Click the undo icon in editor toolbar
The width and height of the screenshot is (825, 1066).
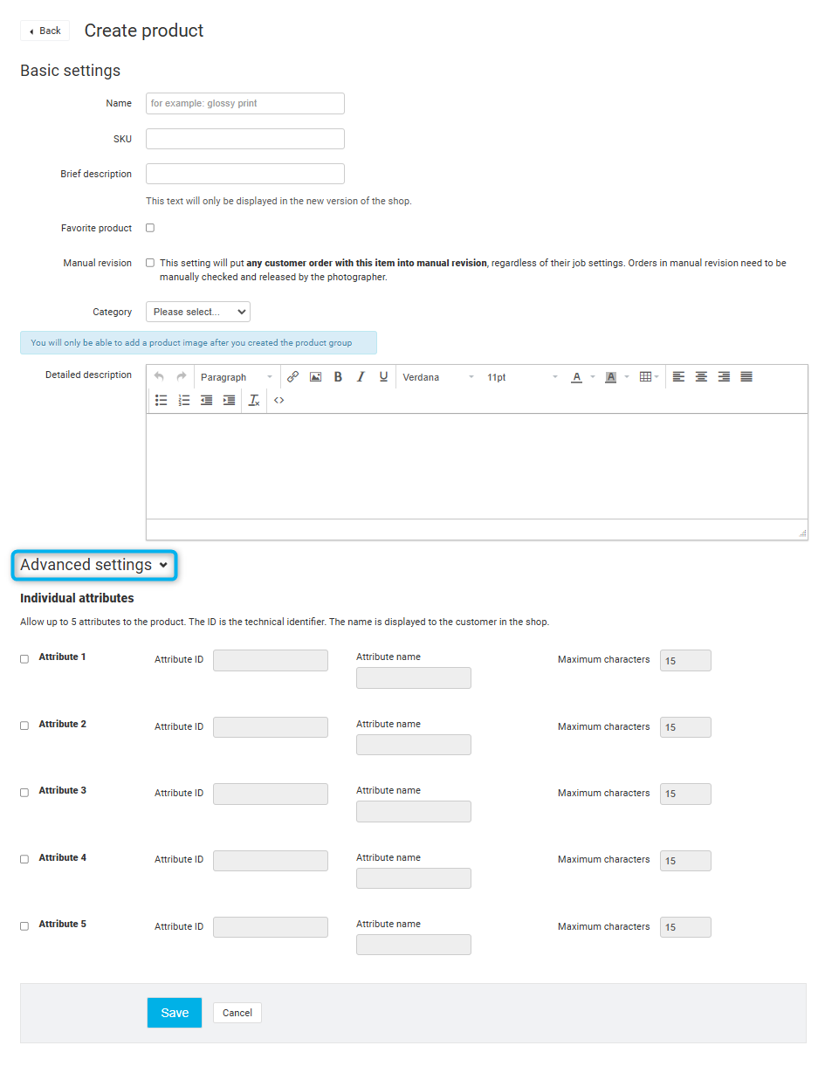coord(159,377)
